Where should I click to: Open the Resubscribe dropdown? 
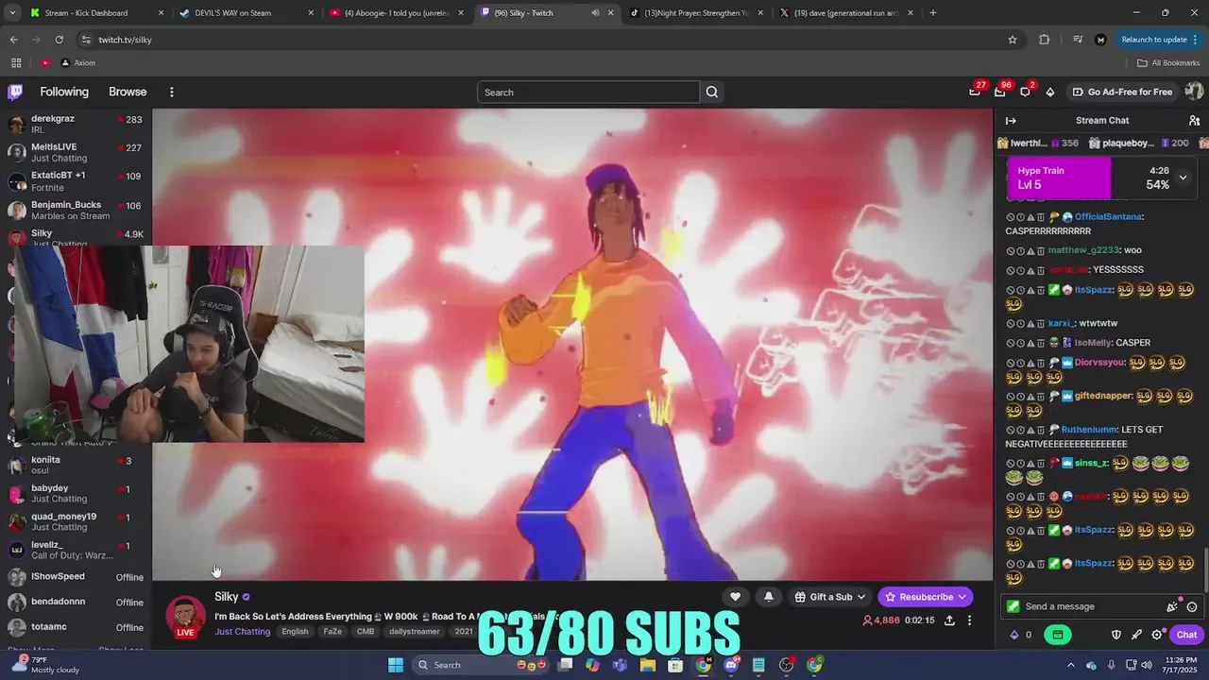coord(925,597)
